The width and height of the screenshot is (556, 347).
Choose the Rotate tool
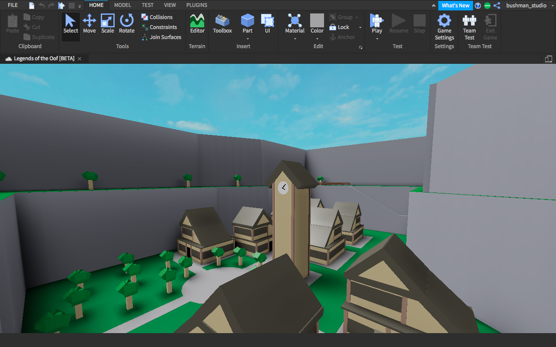(127, 24)
